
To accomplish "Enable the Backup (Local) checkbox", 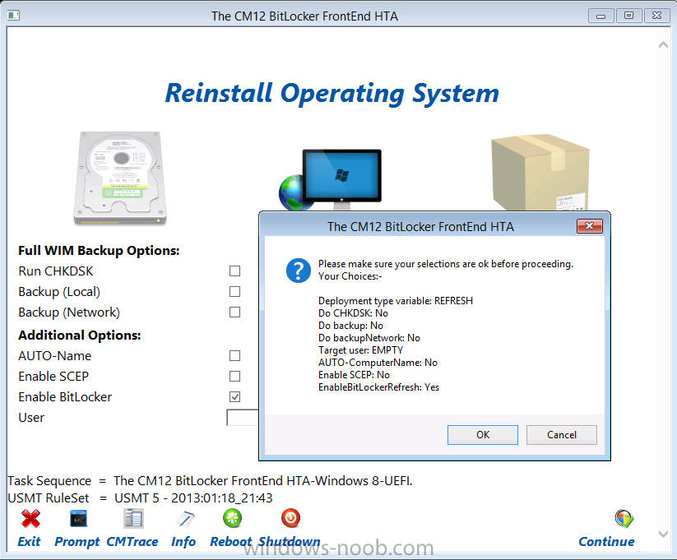I will click(x=235, y=291).
